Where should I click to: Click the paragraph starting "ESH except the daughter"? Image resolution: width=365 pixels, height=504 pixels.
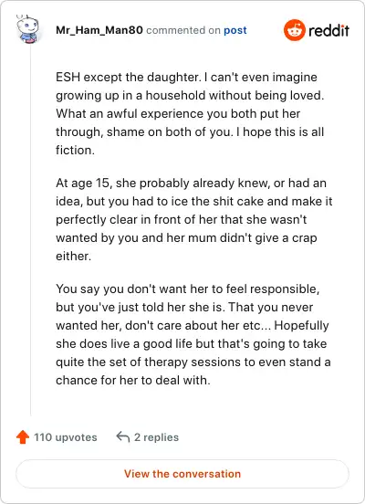(190, 113)
